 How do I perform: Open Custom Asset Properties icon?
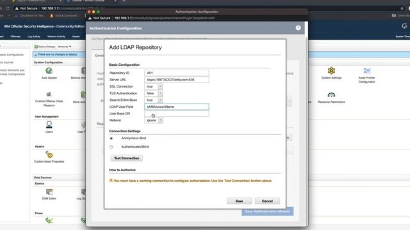(49, 155)
